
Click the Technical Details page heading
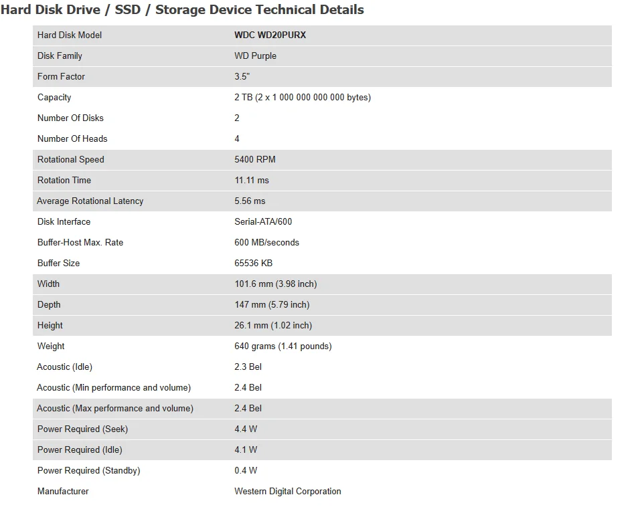pos(182,10)
